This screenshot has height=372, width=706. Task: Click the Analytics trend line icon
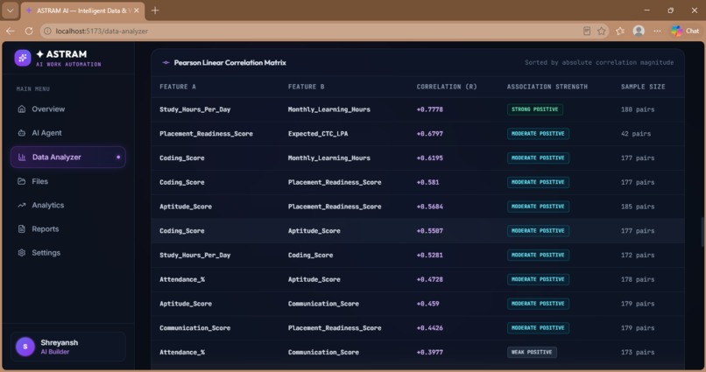(x=22, y=205)
